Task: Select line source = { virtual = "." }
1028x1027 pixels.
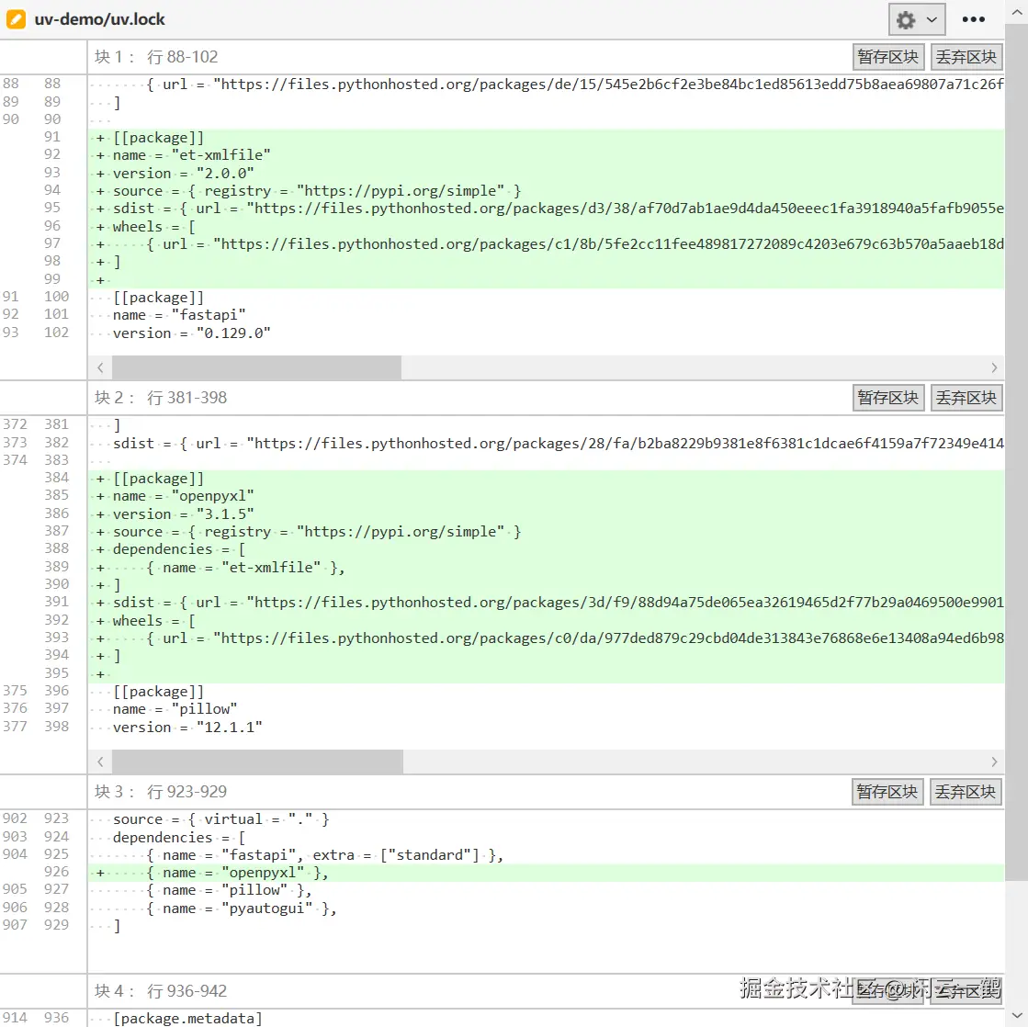Action: point(546,819)
